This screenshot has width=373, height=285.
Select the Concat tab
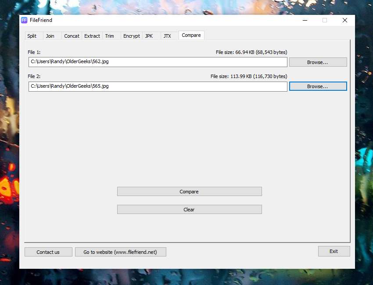[x=72, y=36]
